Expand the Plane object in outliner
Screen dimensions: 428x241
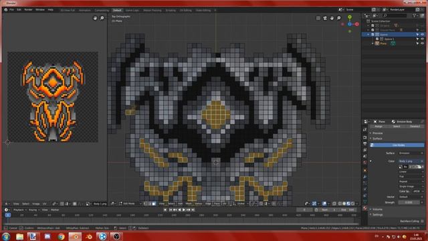[372, 44]
